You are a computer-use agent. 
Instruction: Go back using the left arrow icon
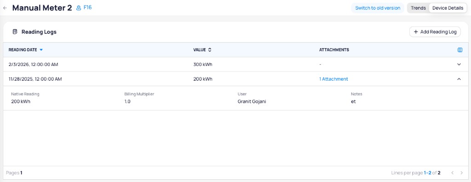[5, 8]
